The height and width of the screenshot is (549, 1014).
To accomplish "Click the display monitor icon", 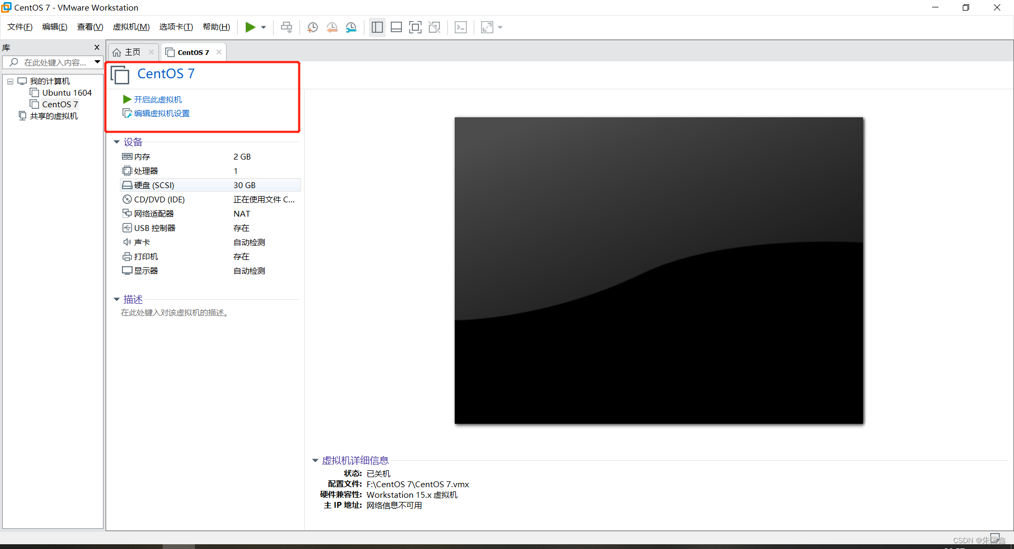I will 127,271.
